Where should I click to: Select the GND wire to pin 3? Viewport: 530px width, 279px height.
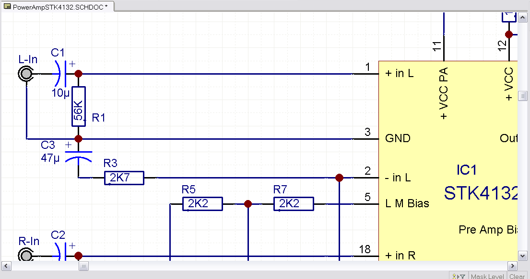tap(216, 139)
